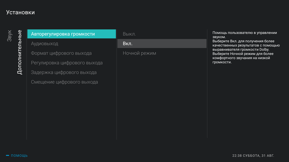Open the Аудиовыход setting
Viewport: 289px width, 162px height.
point(45,44)
